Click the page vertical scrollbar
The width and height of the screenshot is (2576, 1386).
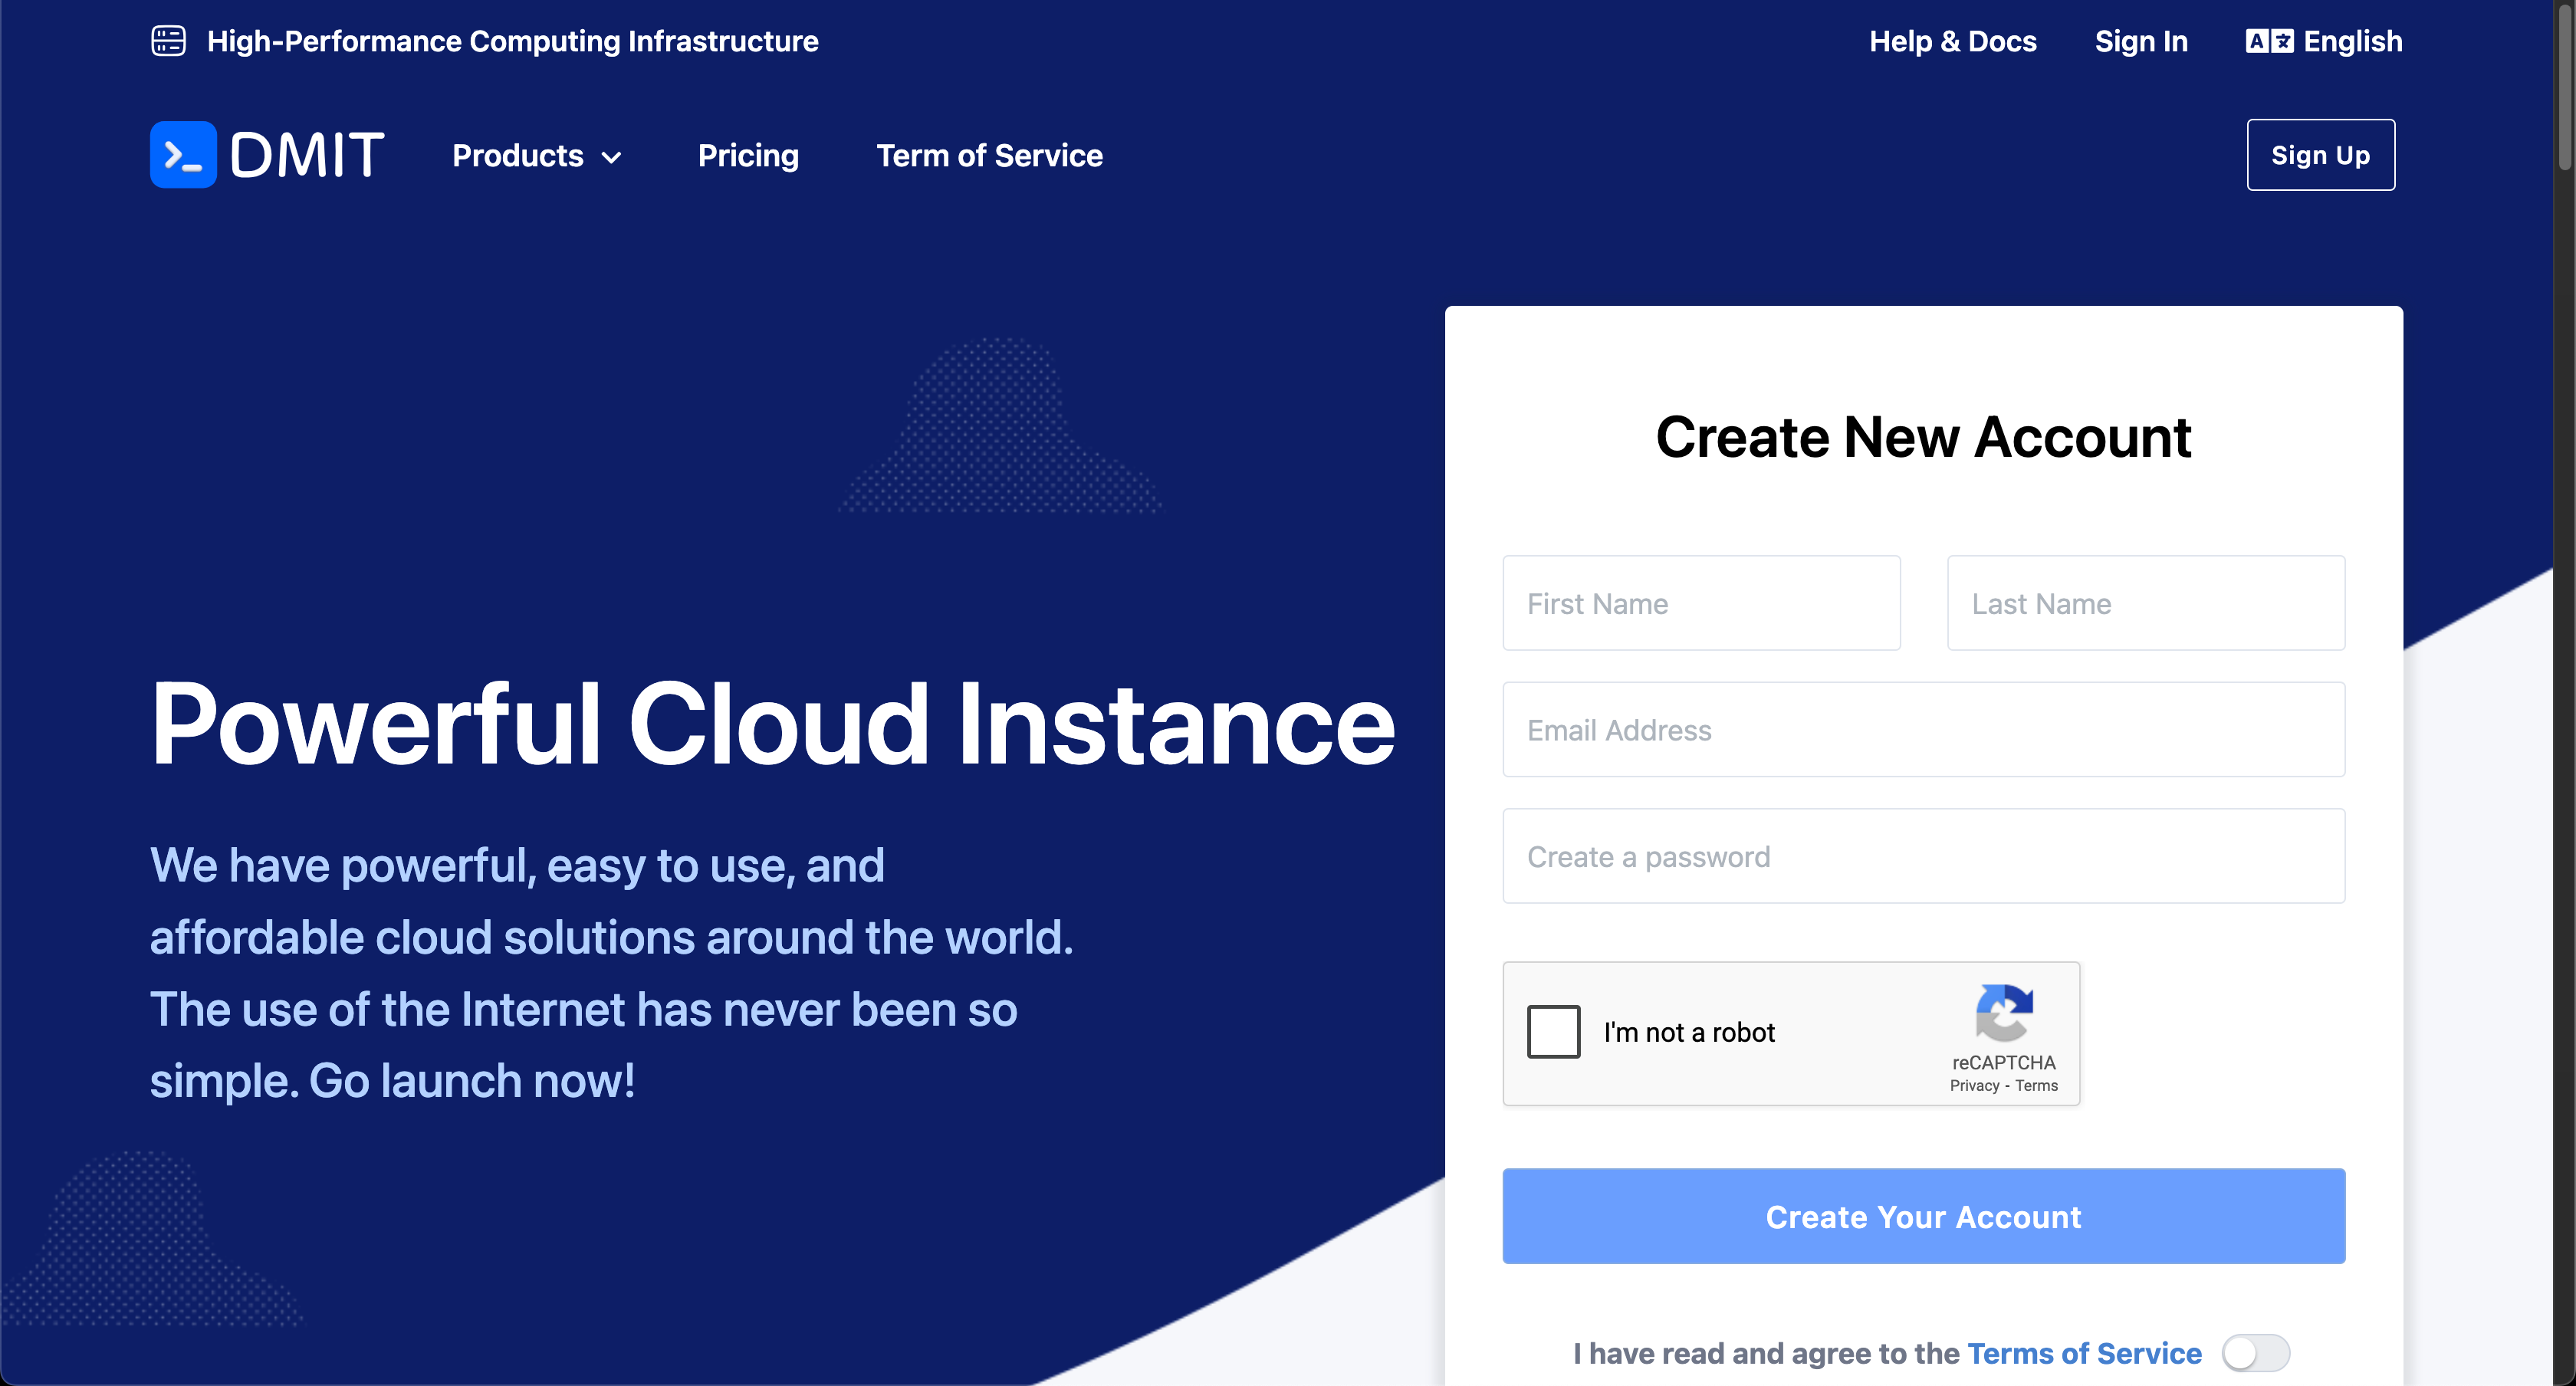[x=2565, y=90]
